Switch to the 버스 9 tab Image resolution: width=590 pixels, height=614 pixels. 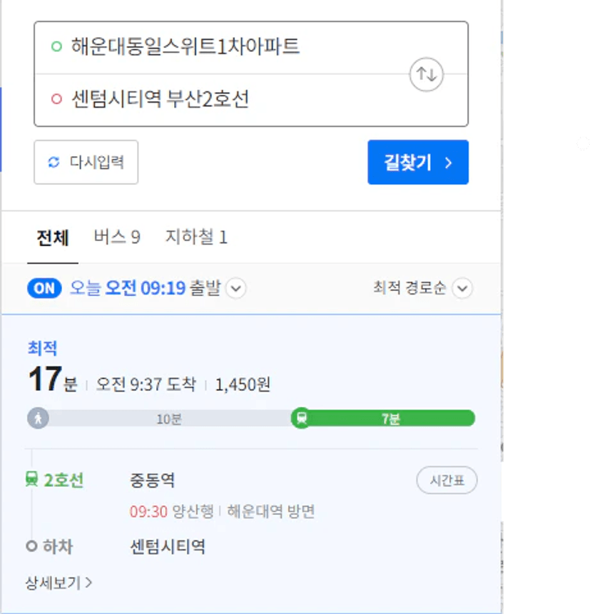(x=117, y=237)
